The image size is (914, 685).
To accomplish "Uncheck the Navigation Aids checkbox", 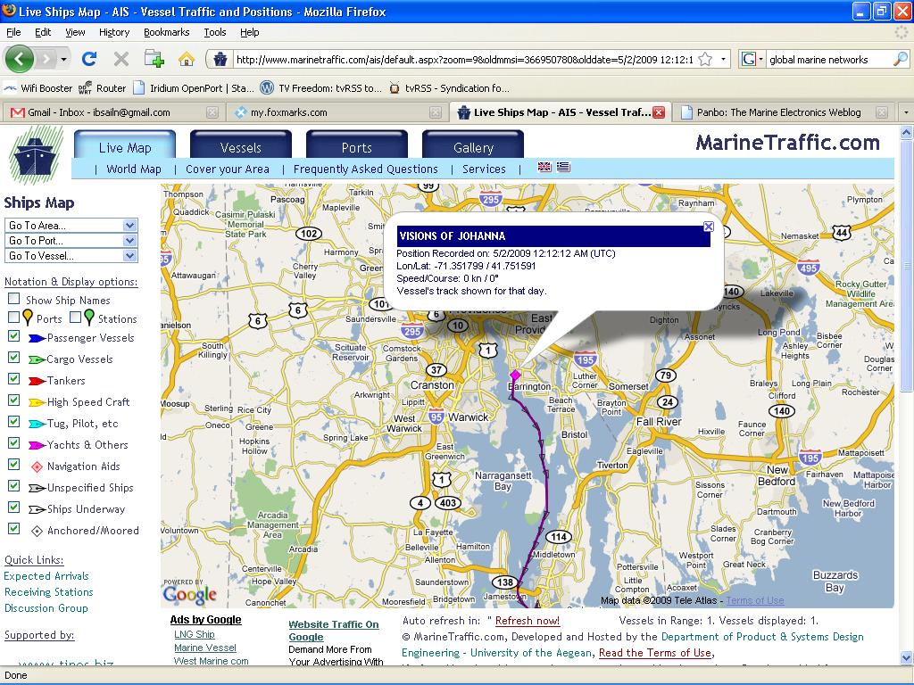I will coord(13,465).
